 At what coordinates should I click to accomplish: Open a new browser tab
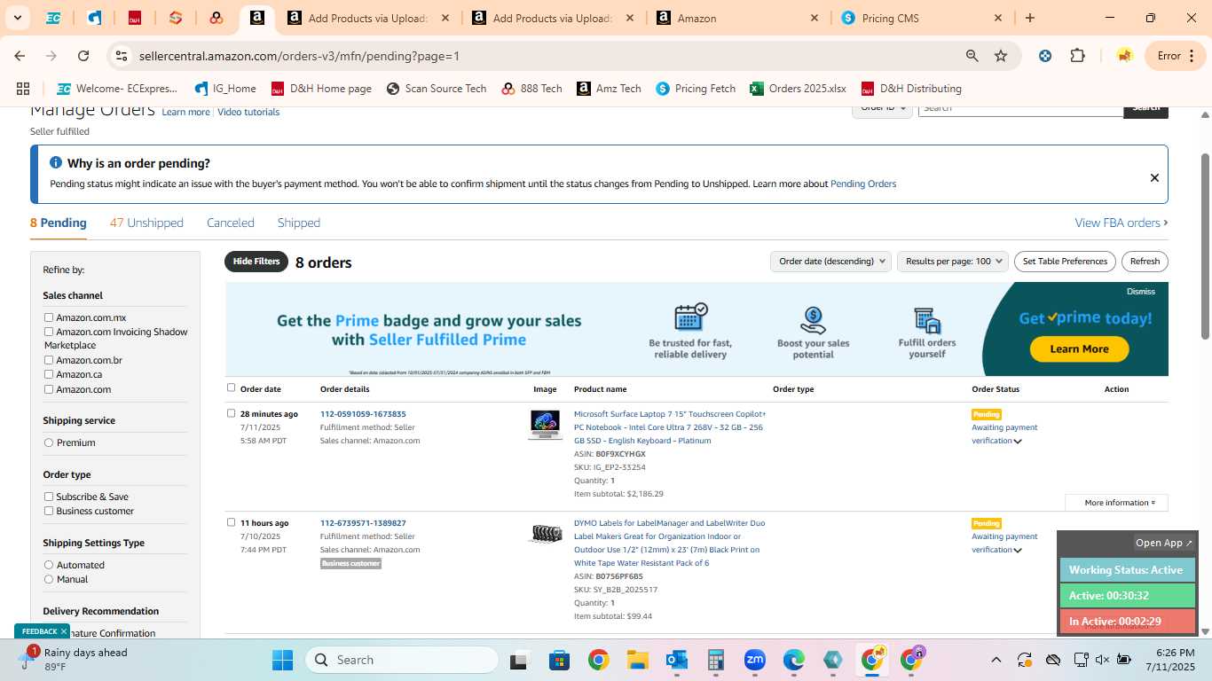1029,18
